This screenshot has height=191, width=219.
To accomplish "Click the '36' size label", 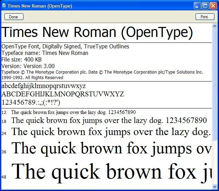I will (4, 152).
